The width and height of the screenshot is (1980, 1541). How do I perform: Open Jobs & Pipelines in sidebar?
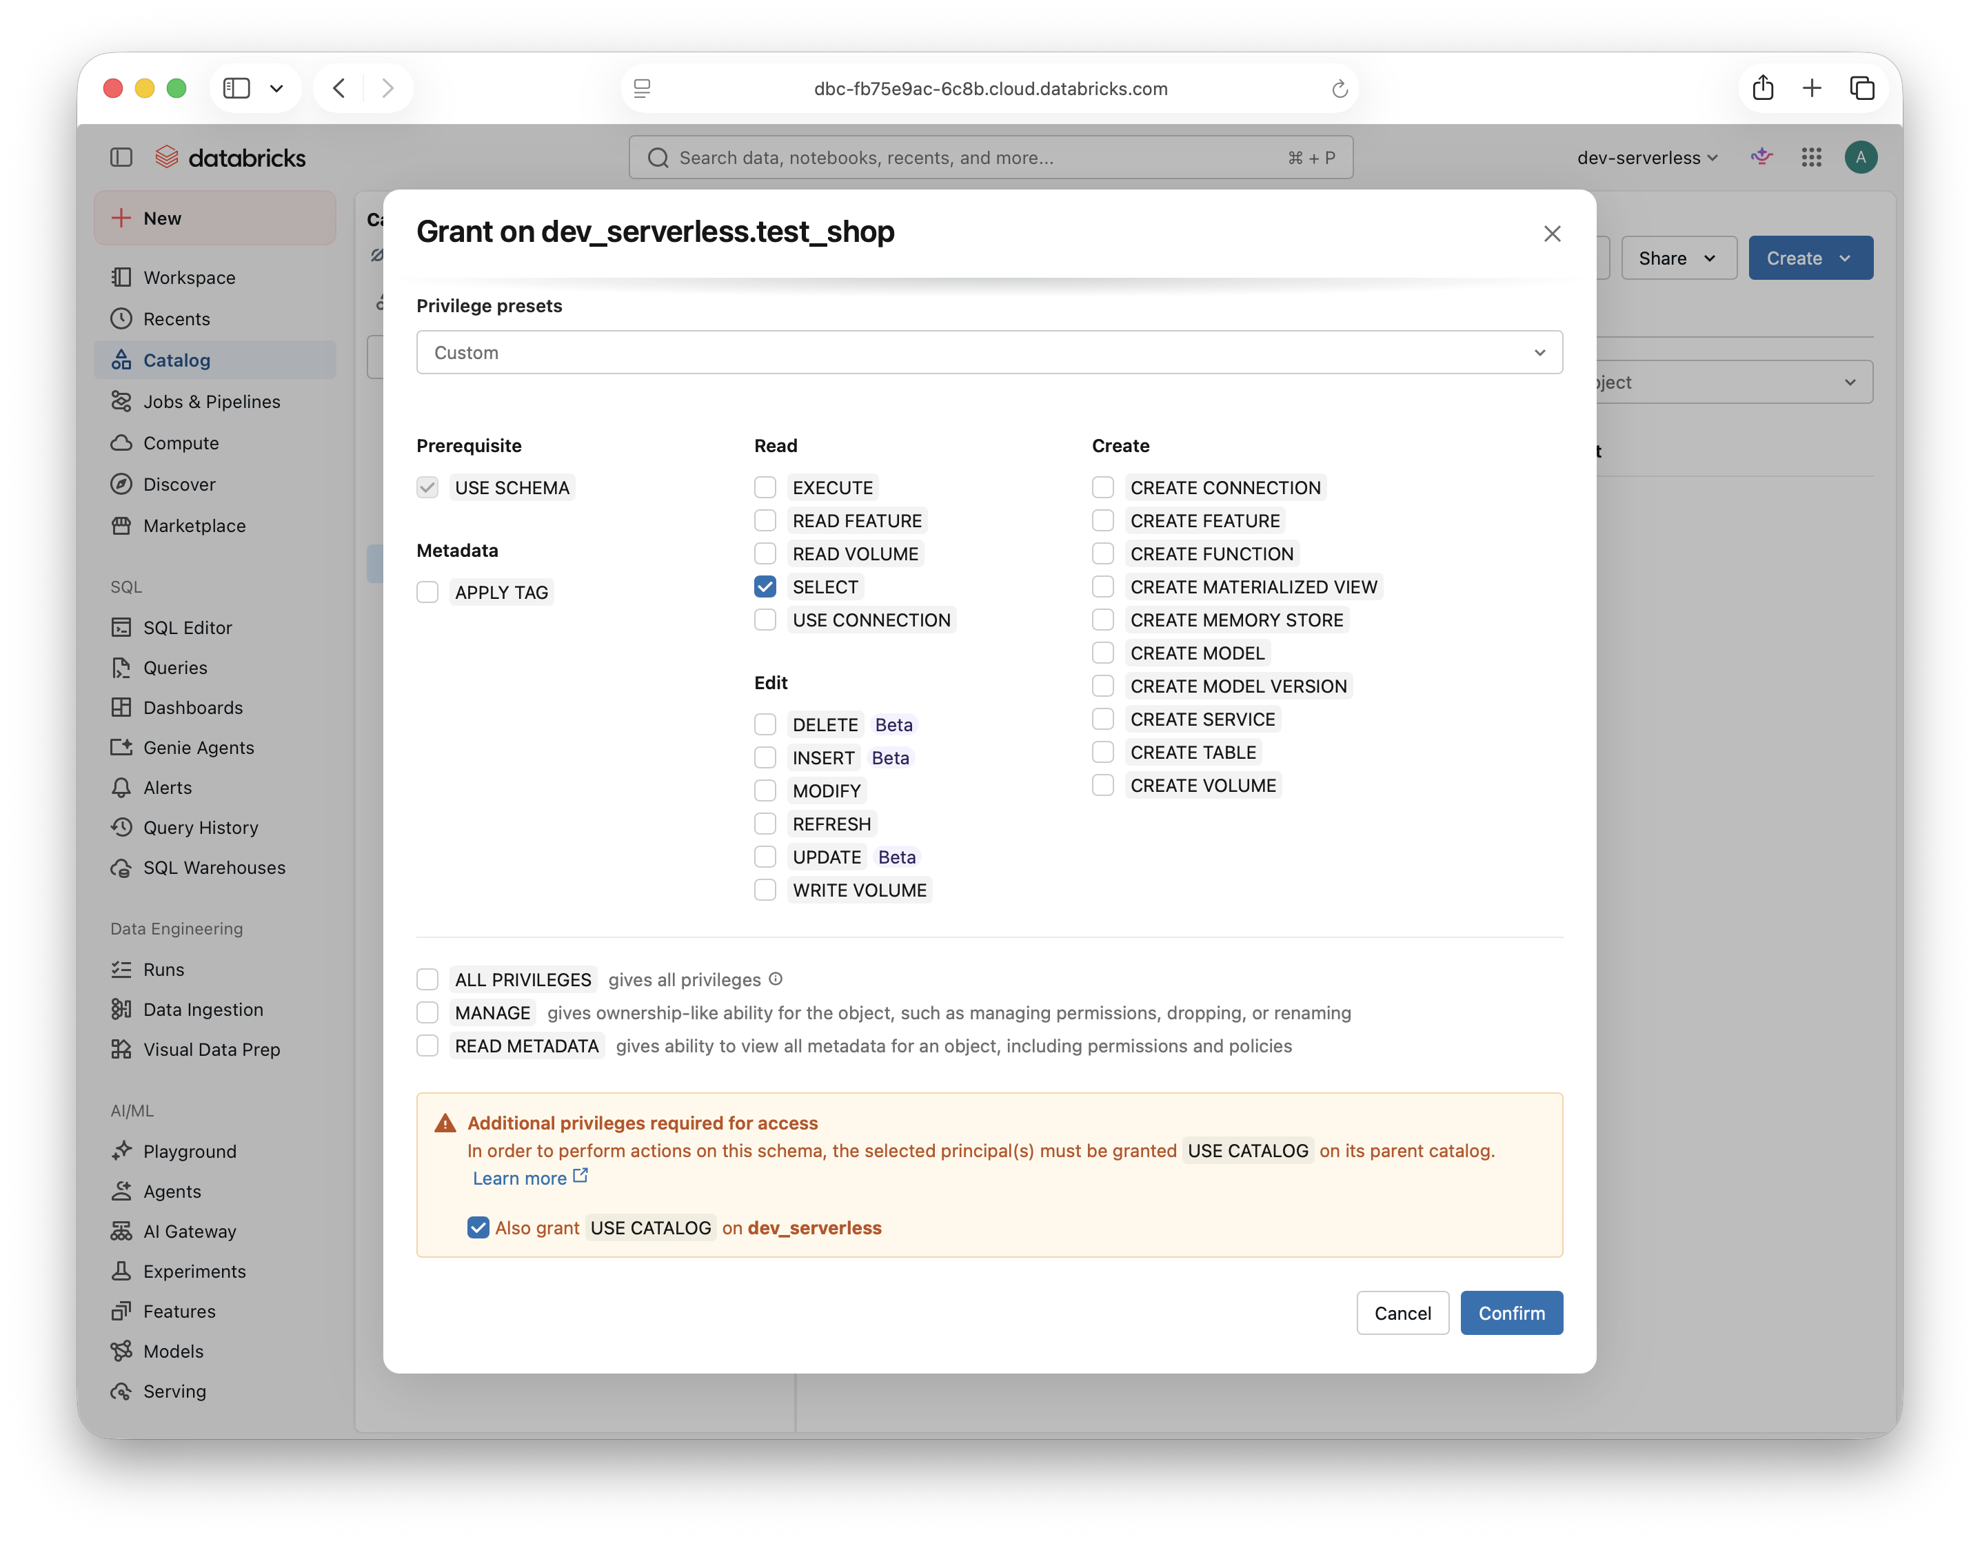click(215, 402)
